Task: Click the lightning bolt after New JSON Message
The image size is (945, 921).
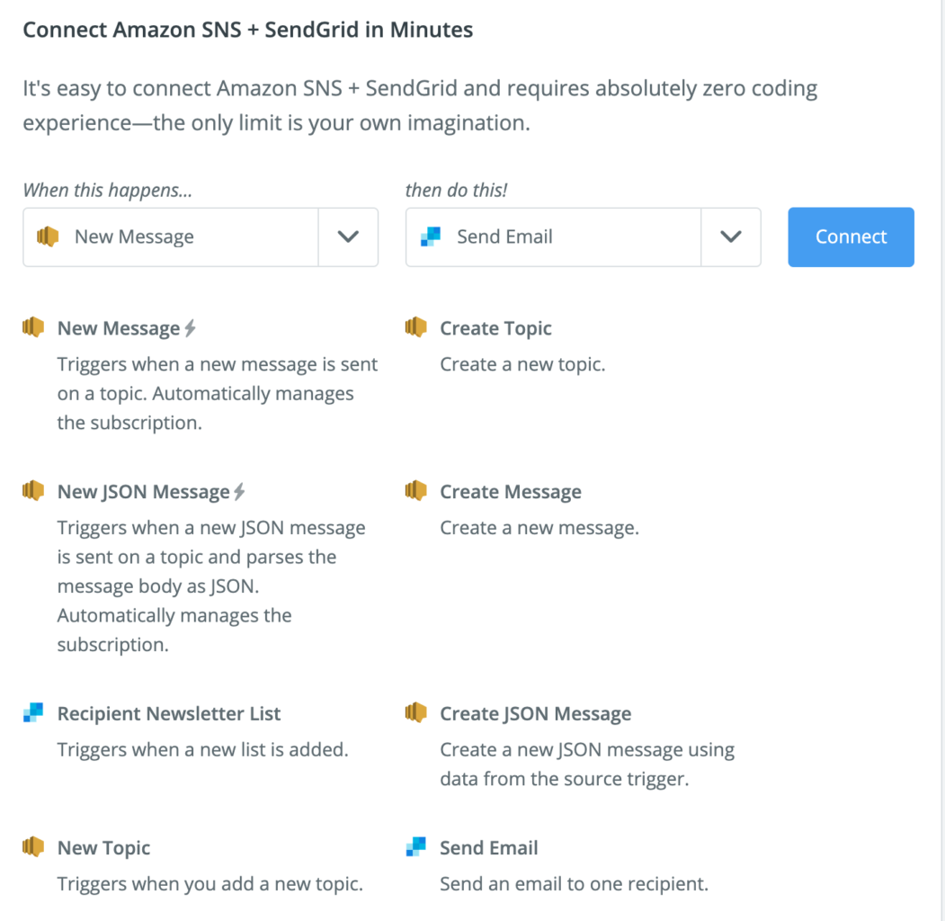Action: click(x=239, y=492)
